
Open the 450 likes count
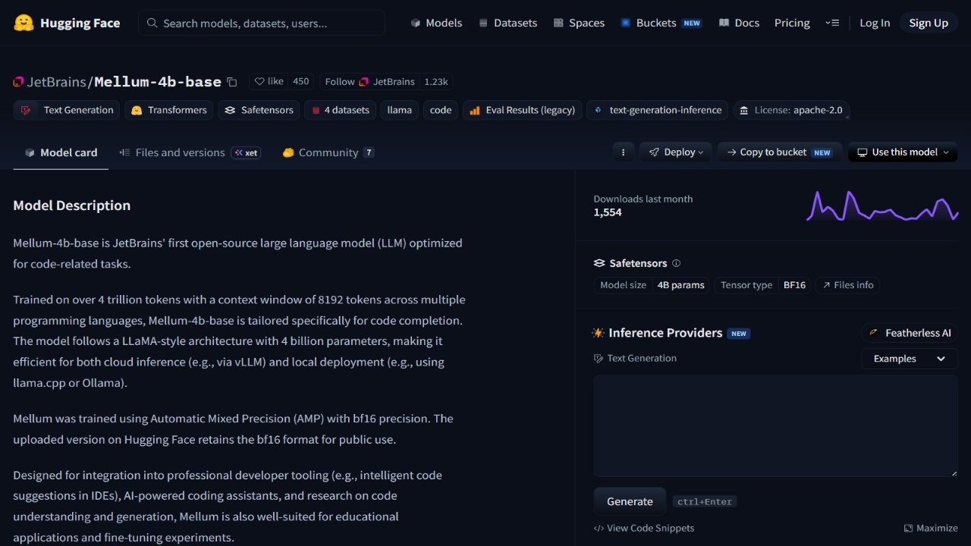301,82
